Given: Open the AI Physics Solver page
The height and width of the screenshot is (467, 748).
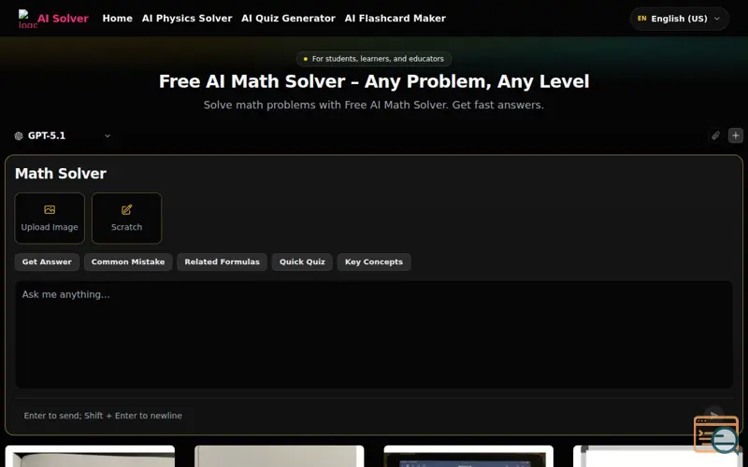Looking at the screenshot, I should click(187, 19).
